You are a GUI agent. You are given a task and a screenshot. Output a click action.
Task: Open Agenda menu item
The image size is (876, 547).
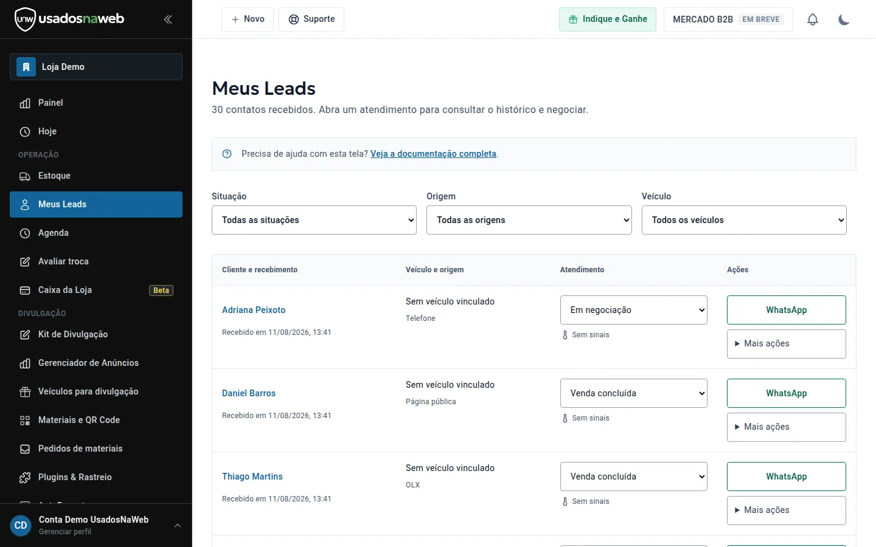[x=96, y=233]
